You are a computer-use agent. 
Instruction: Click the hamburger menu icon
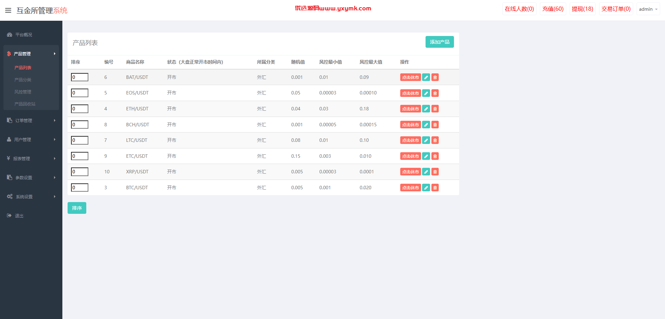[x=8, y=10]
